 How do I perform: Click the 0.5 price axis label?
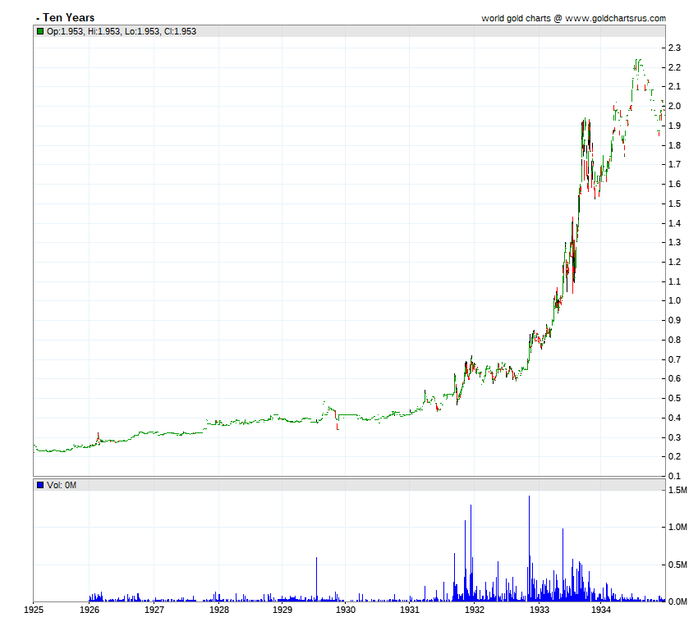(674, 399)
